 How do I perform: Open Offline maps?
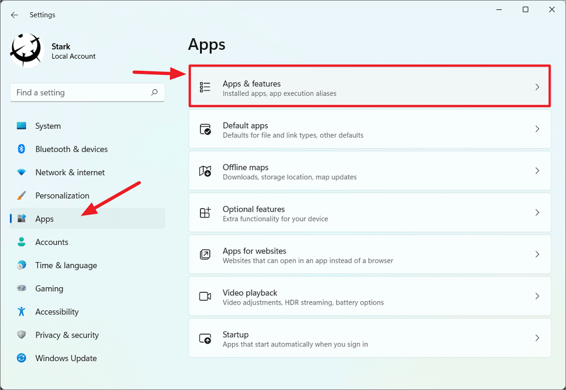point(369,171)
